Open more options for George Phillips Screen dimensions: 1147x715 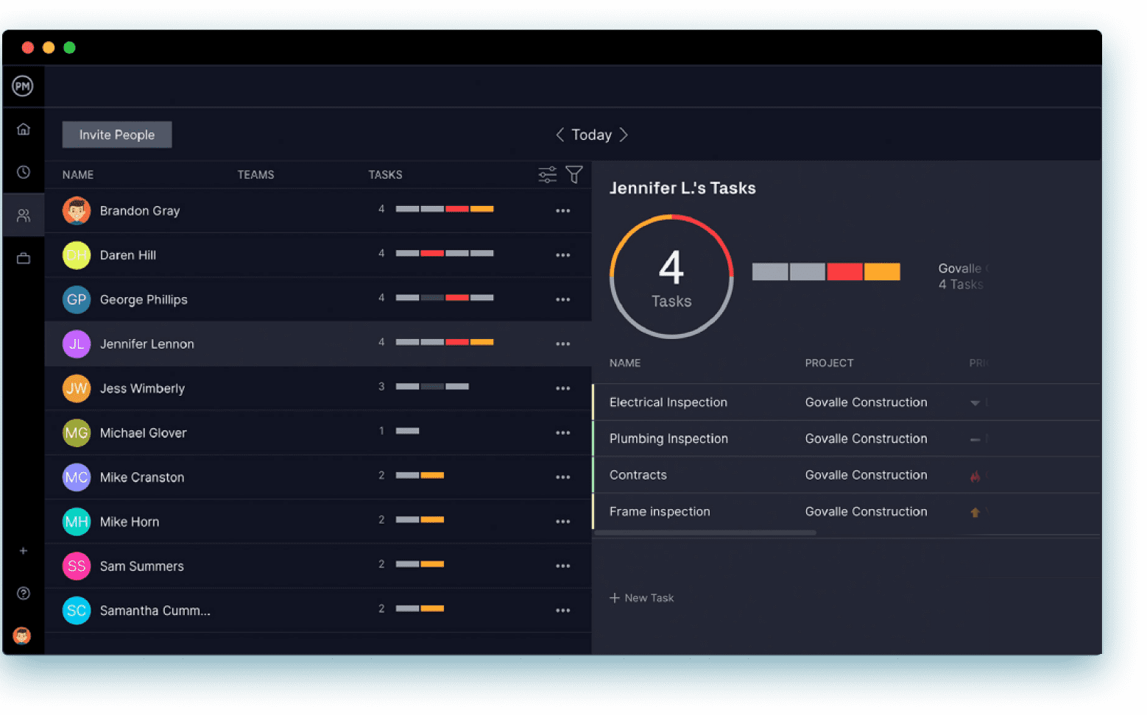563,299
